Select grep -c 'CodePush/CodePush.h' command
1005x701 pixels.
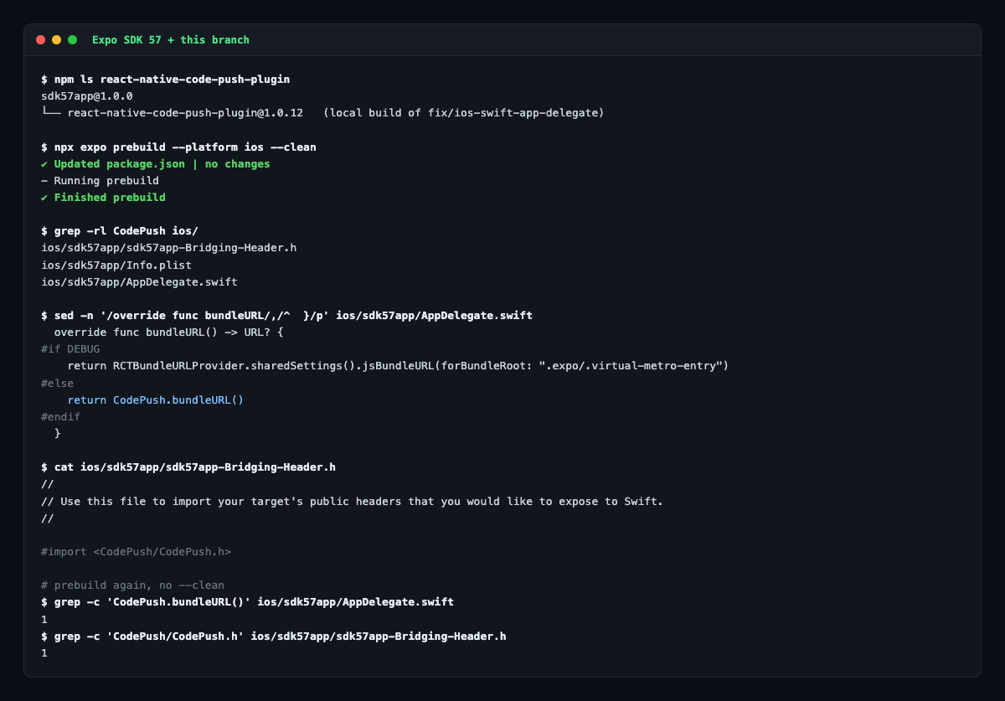point(274,636)
